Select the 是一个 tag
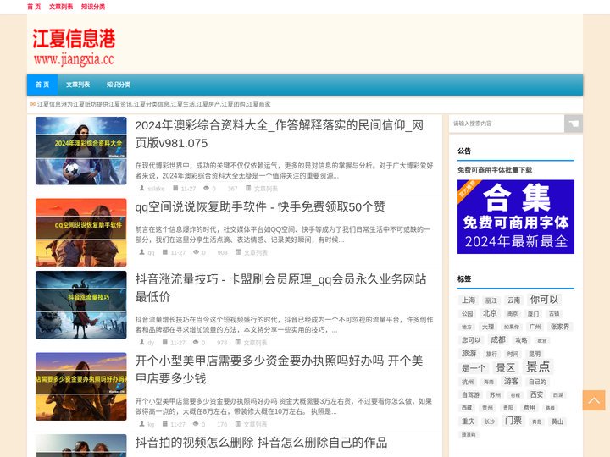Screen dimensions: 610x457 474,368
